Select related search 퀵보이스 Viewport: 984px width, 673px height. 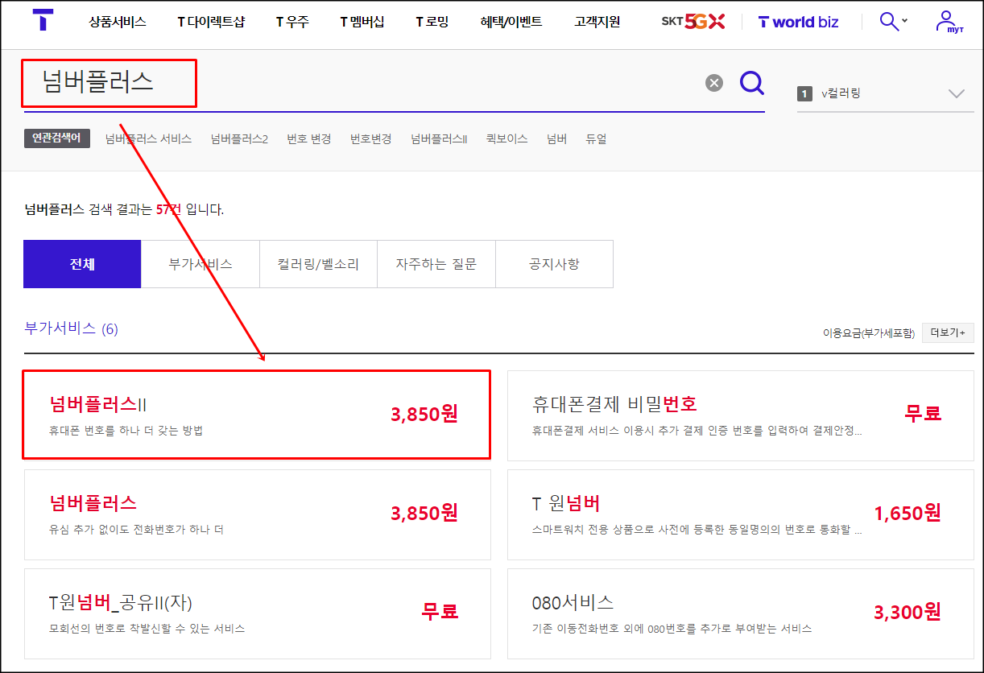click(506, 138)
